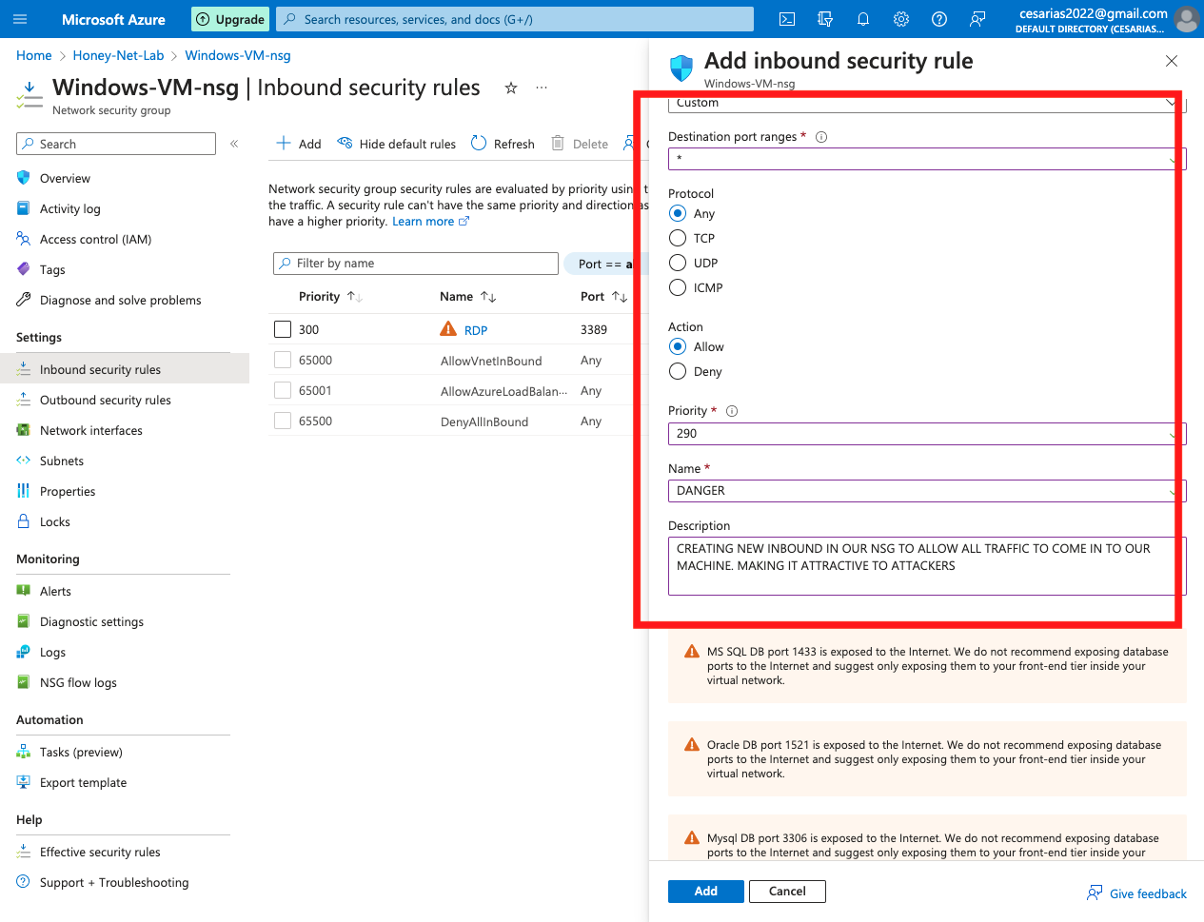Click the Destination port ranges field
Image resolution: width=1204 pixels, height=922 pixels.
tap(927, 159)
